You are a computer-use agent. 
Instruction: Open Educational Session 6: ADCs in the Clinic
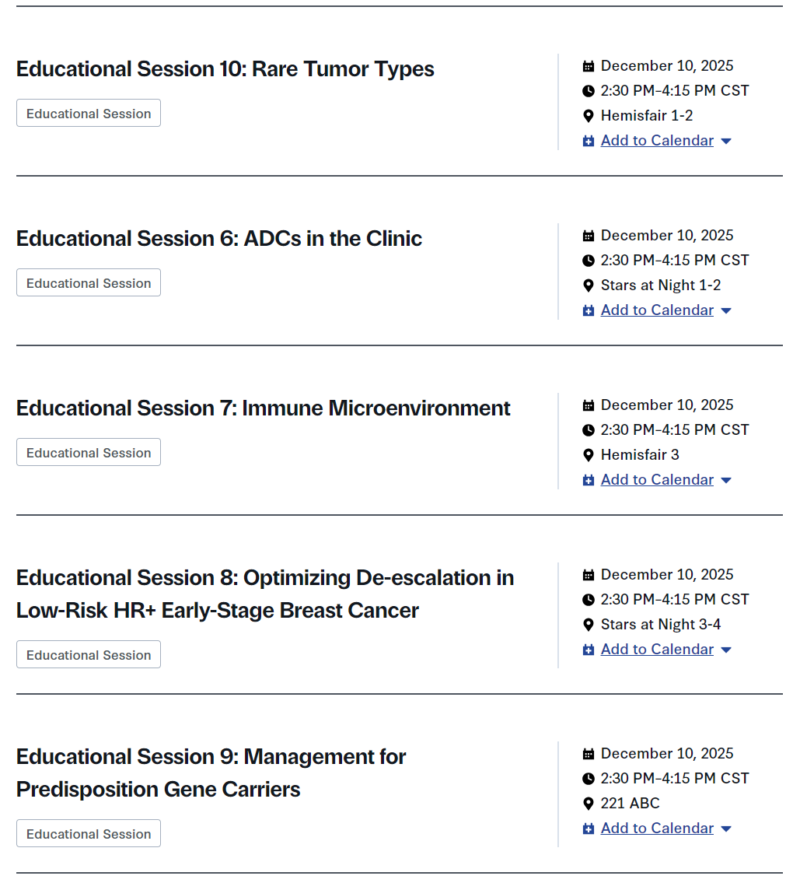(218, 239)
